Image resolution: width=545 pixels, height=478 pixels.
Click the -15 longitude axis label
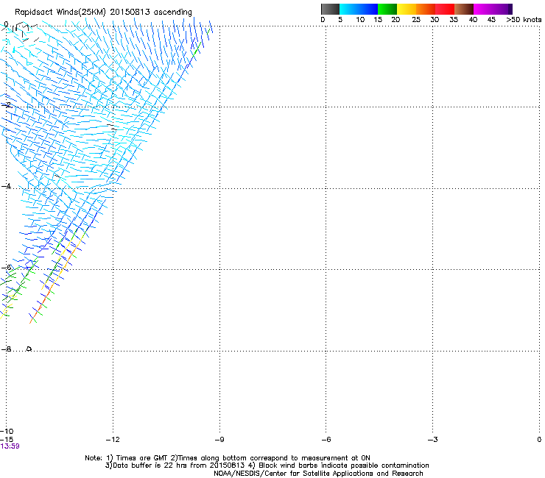(x=7, y=440)
